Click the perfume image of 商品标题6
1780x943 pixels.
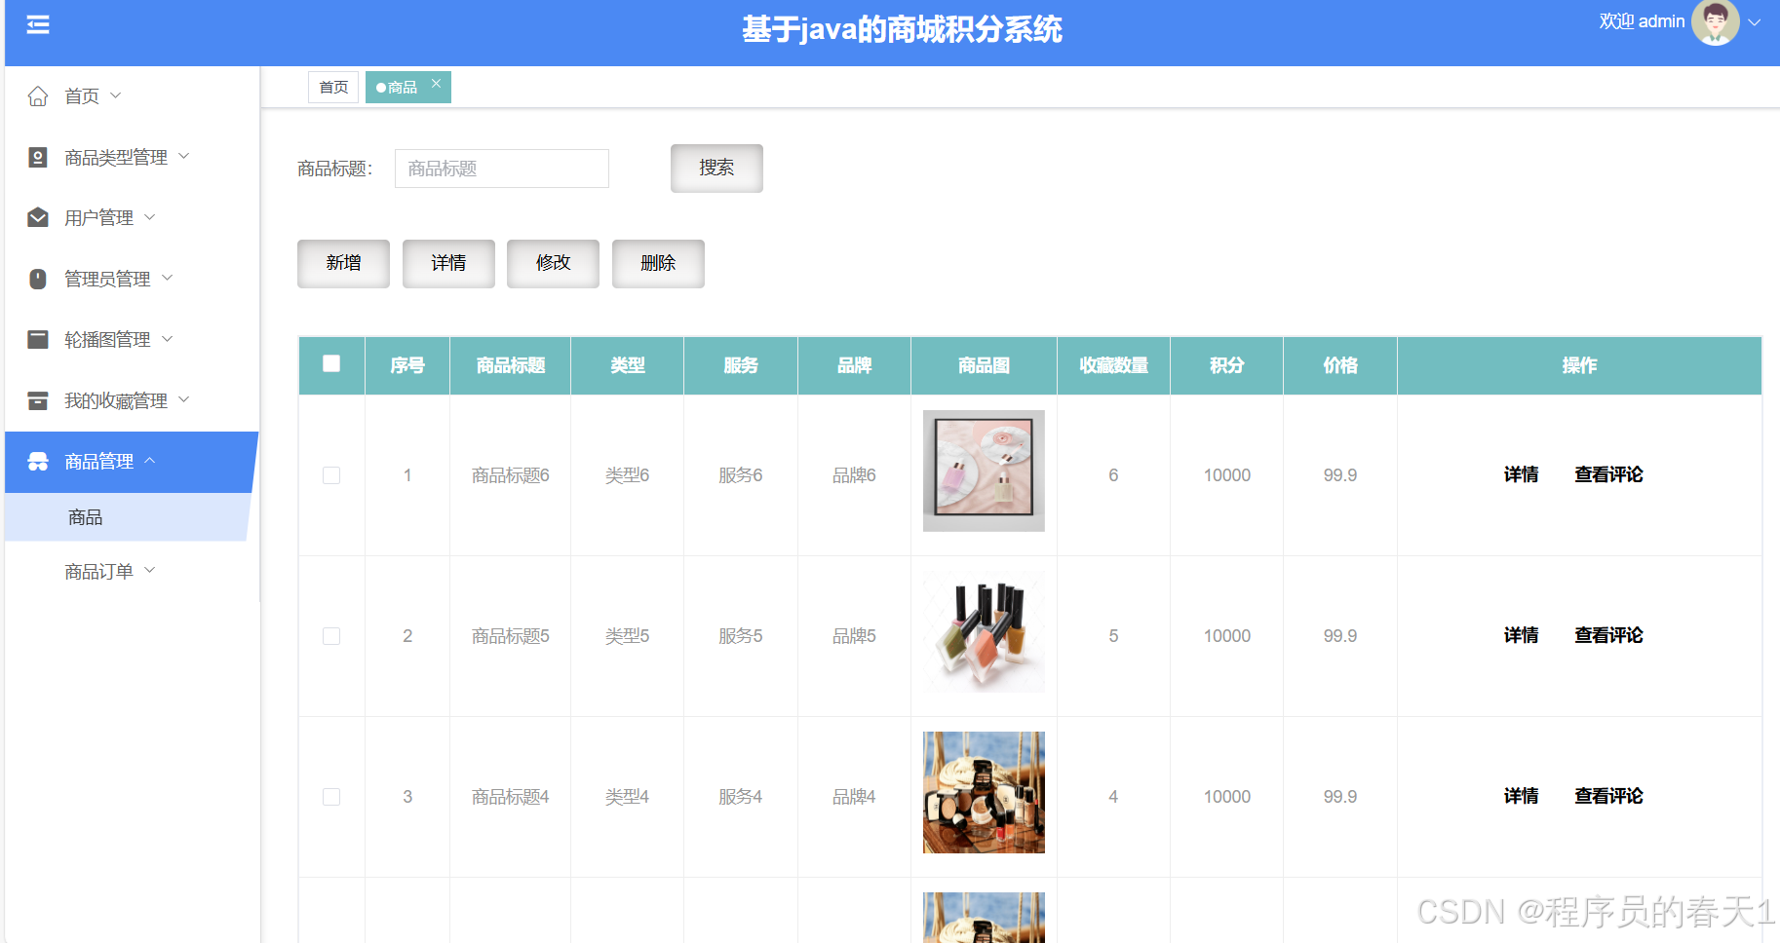point(984,471)
